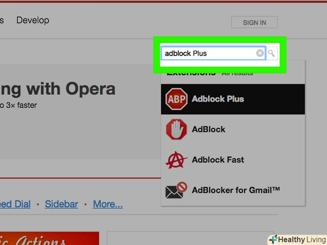327x245 pixels.
Task: Select the Adblock Plus suggestion text
Action: [x=218, y=99]
